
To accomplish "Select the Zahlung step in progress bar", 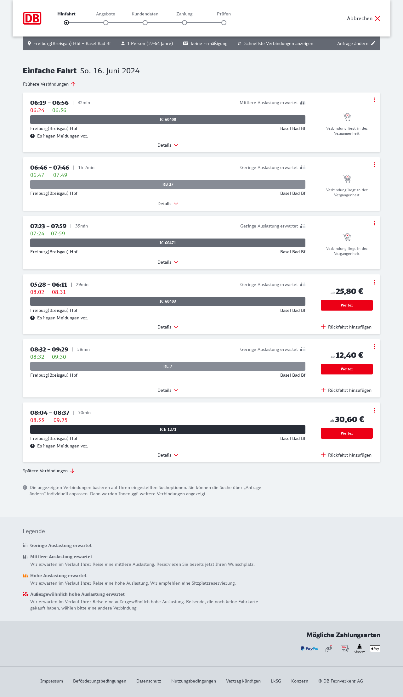I will [x=184, y=23].
